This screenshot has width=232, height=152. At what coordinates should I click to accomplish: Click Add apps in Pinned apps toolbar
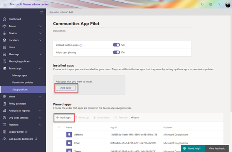pyautogui.click(x=63, y=117)
